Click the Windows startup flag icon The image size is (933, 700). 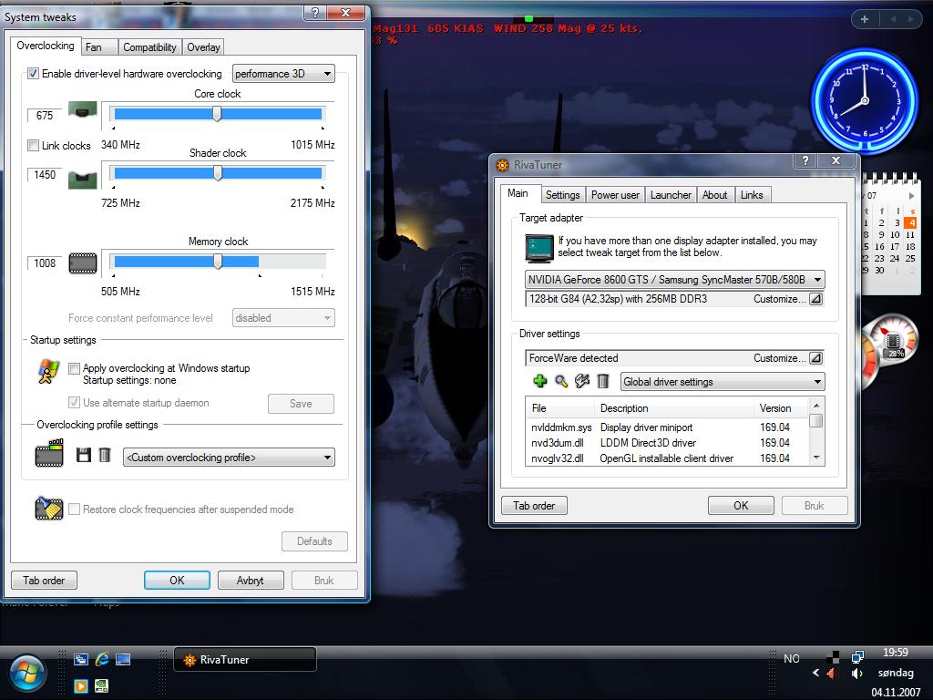coord(48,372)
